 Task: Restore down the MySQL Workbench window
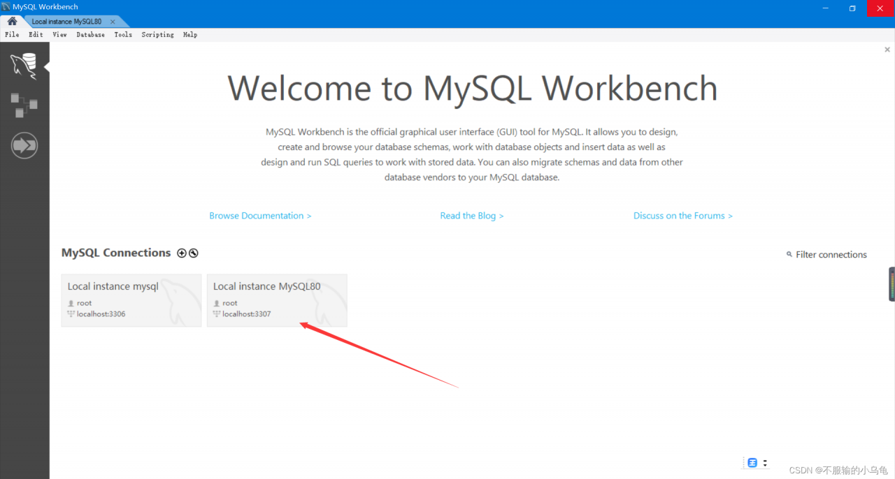click(852, 8)
